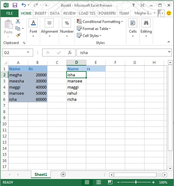Select column H header
Screen dimensions: 174x186
coord(154,62)
